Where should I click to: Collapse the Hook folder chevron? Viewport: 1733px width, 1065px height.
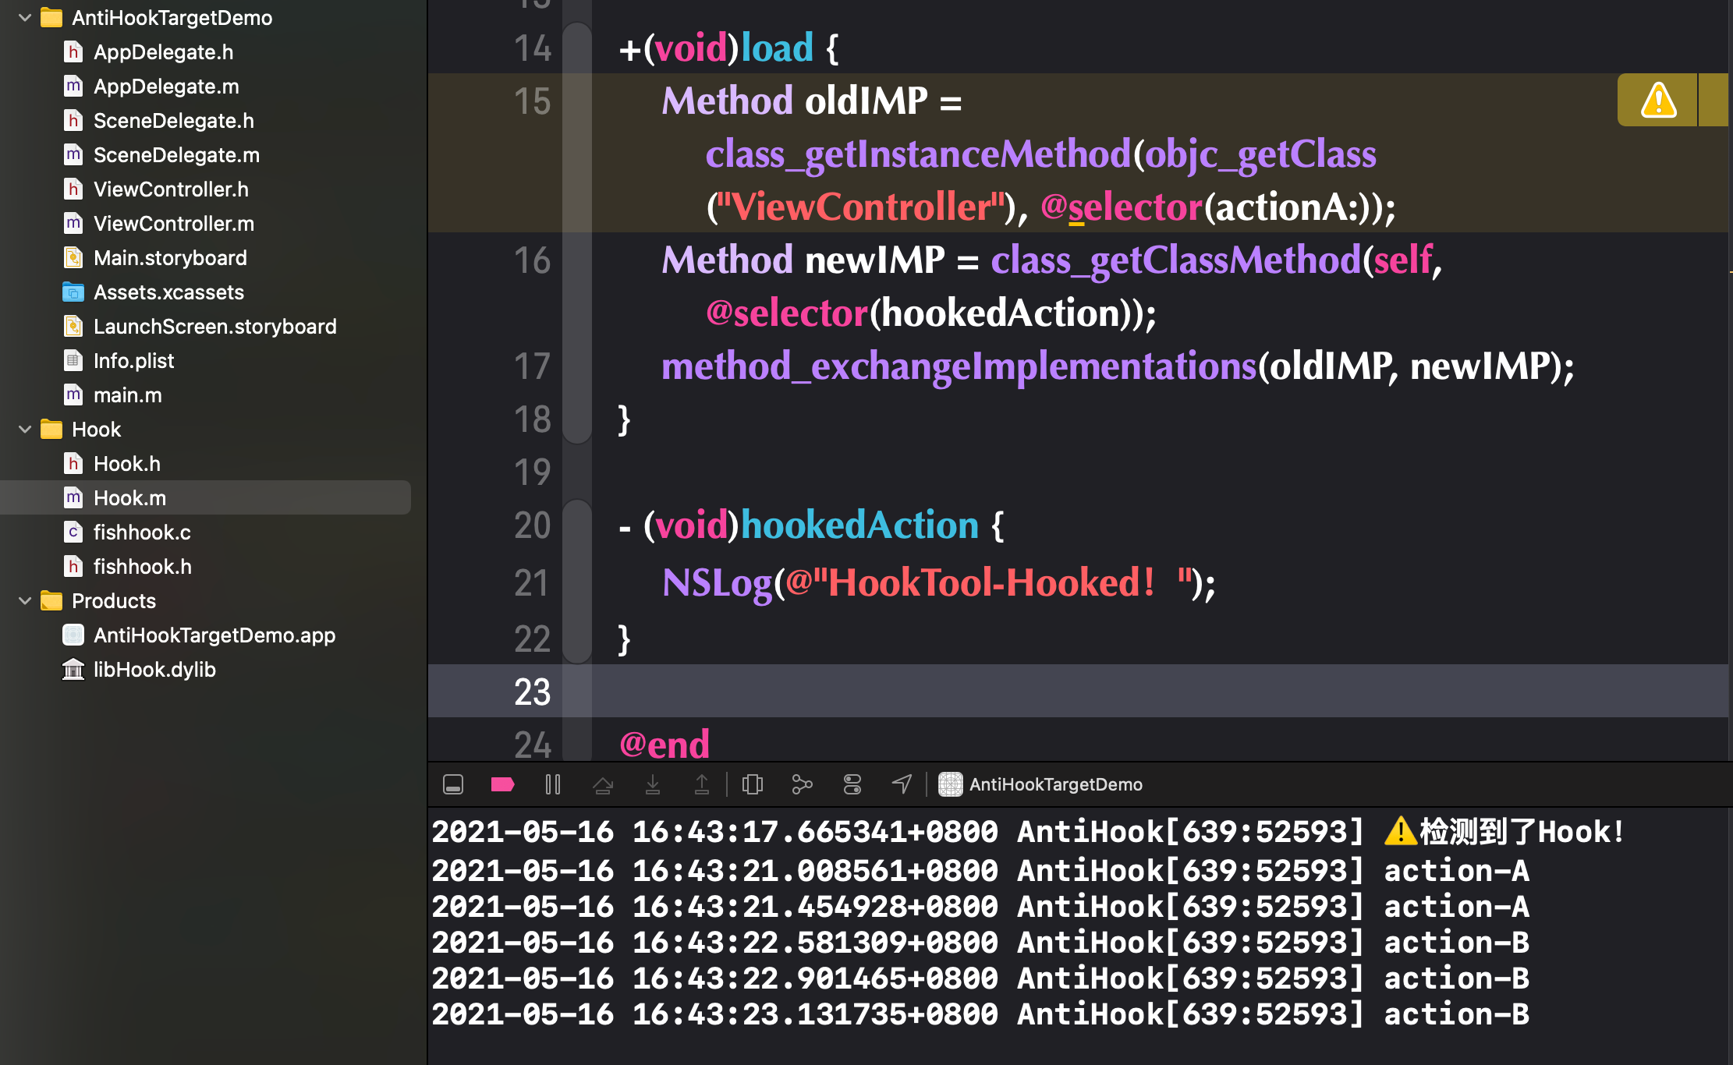pos(25,429)
